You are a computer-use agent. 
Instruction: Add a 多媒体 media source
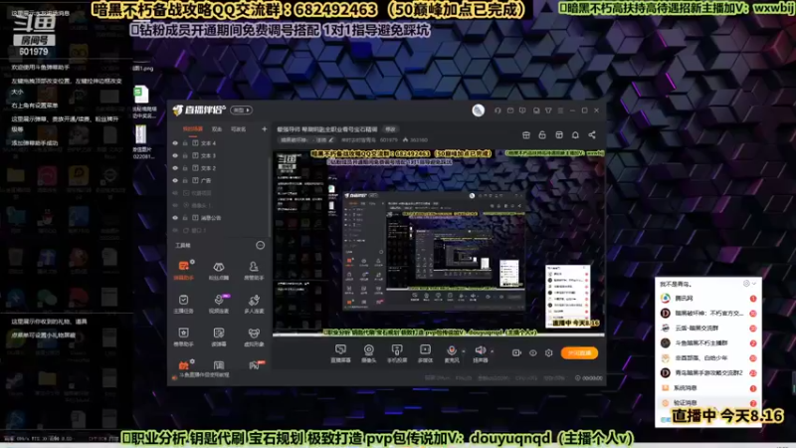[425, 353]
